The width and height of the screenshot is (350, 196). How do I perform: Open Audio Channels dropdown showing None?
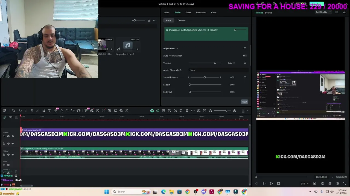point(218,70)
